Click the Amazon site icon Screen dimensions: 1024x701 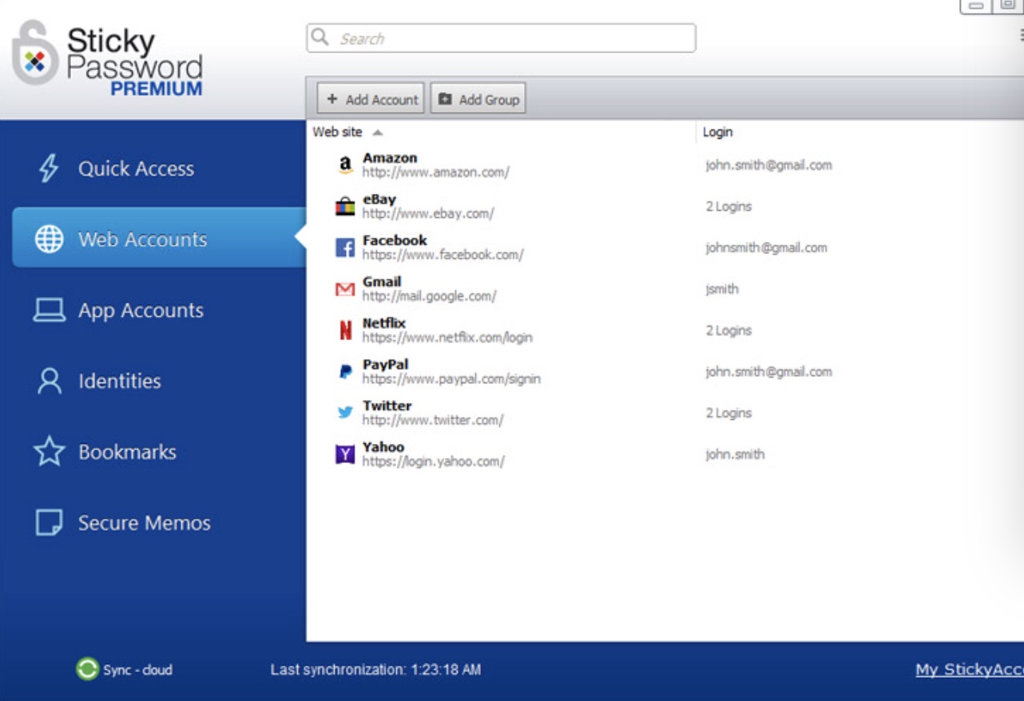345,165
